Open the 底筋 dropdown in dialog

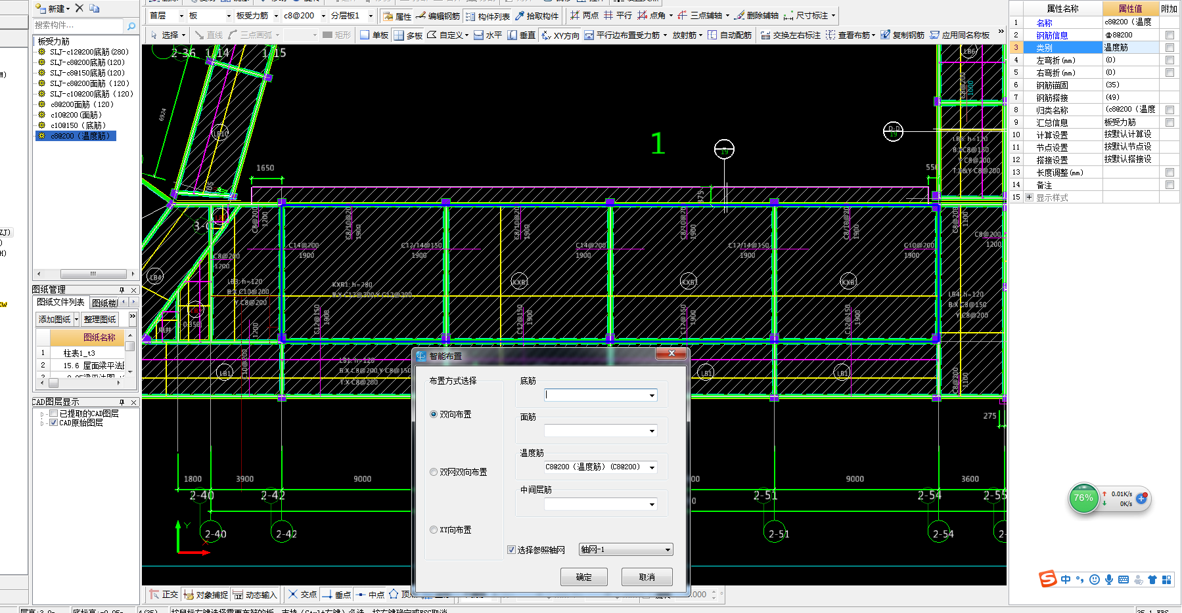(652, 395)
